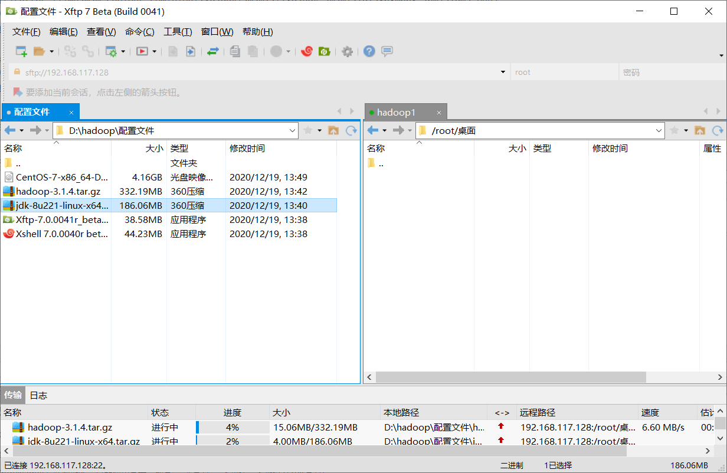Open the 命令(C) menu
Viewport: 727px width, 473px height.
coord(140,32)
